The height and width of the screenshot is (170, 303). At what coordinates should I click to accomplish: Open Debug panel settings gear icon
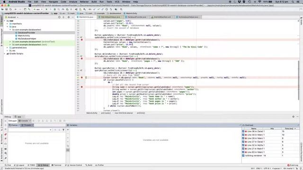[294, 117]
